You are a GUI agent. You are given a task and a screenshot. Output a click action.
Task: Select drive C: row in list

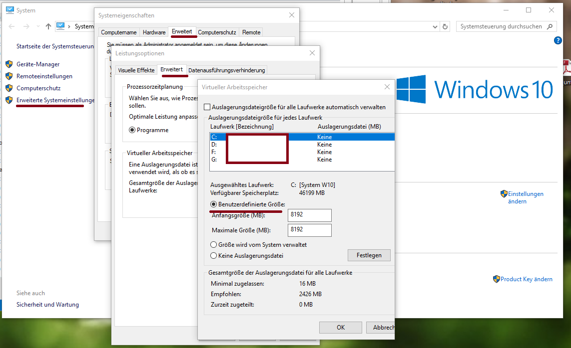point(302,137)
